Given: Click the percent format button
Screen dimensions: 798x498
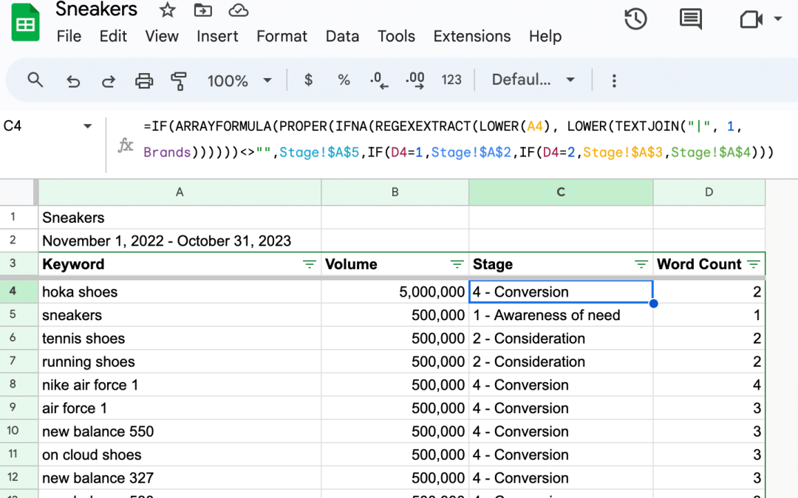Looking at the screenshot, I should [x=344, y=80].
